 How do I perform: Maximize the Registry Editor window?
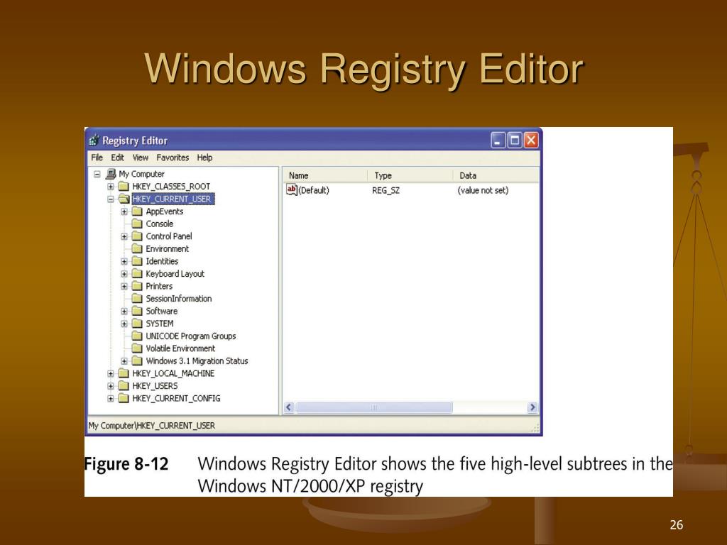514,140
